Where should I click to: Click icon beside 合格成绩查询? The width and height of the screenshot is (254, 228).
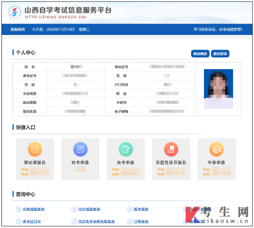[19, 209]
